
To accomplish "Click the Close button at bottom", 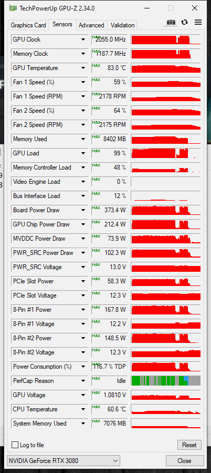I will [184, 461].
